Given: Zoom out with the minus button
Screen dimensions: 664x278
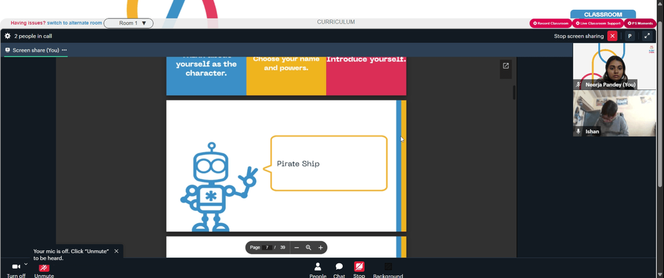Looking at the screenshot, I should click(x=296, y=248).
